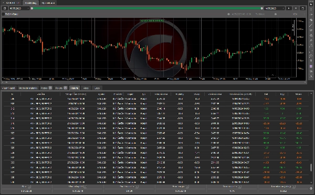Sort by the ID column header
Screen dimensions: 315x195
(12, 94)
